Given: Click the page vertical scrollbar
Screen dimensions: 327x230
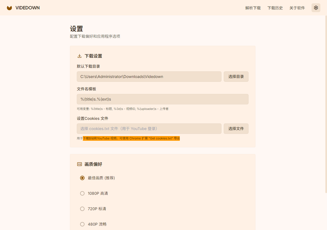Looking at the screenshot, I should pos(326,104).
